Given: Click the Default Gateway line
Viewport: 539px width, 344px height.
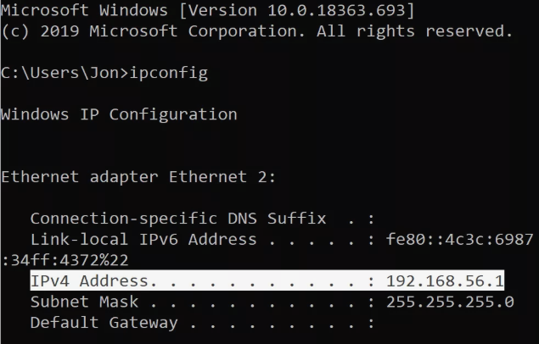Looking at the screenshot, I should pyautogui.click(x=202, y=323).
